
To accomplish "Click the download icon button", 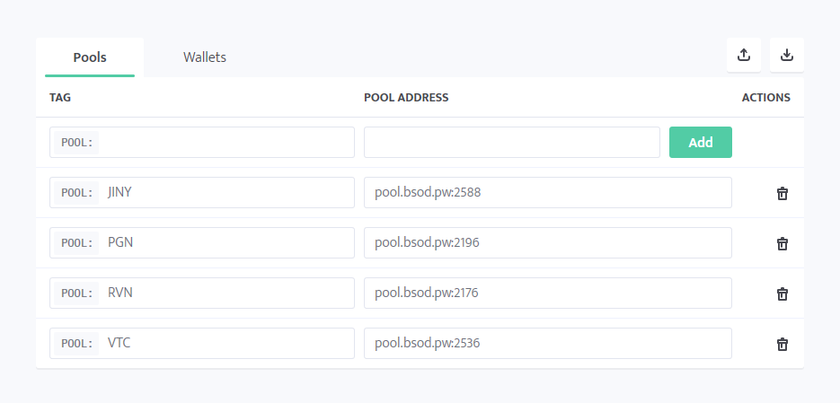I will pos(787,55).
